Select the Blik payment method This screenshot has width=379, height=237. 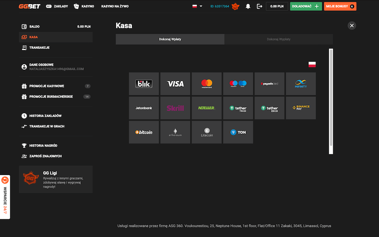point(144,84)
